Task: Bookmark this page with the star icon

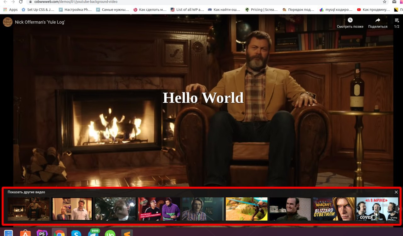Action: [384, 2]
